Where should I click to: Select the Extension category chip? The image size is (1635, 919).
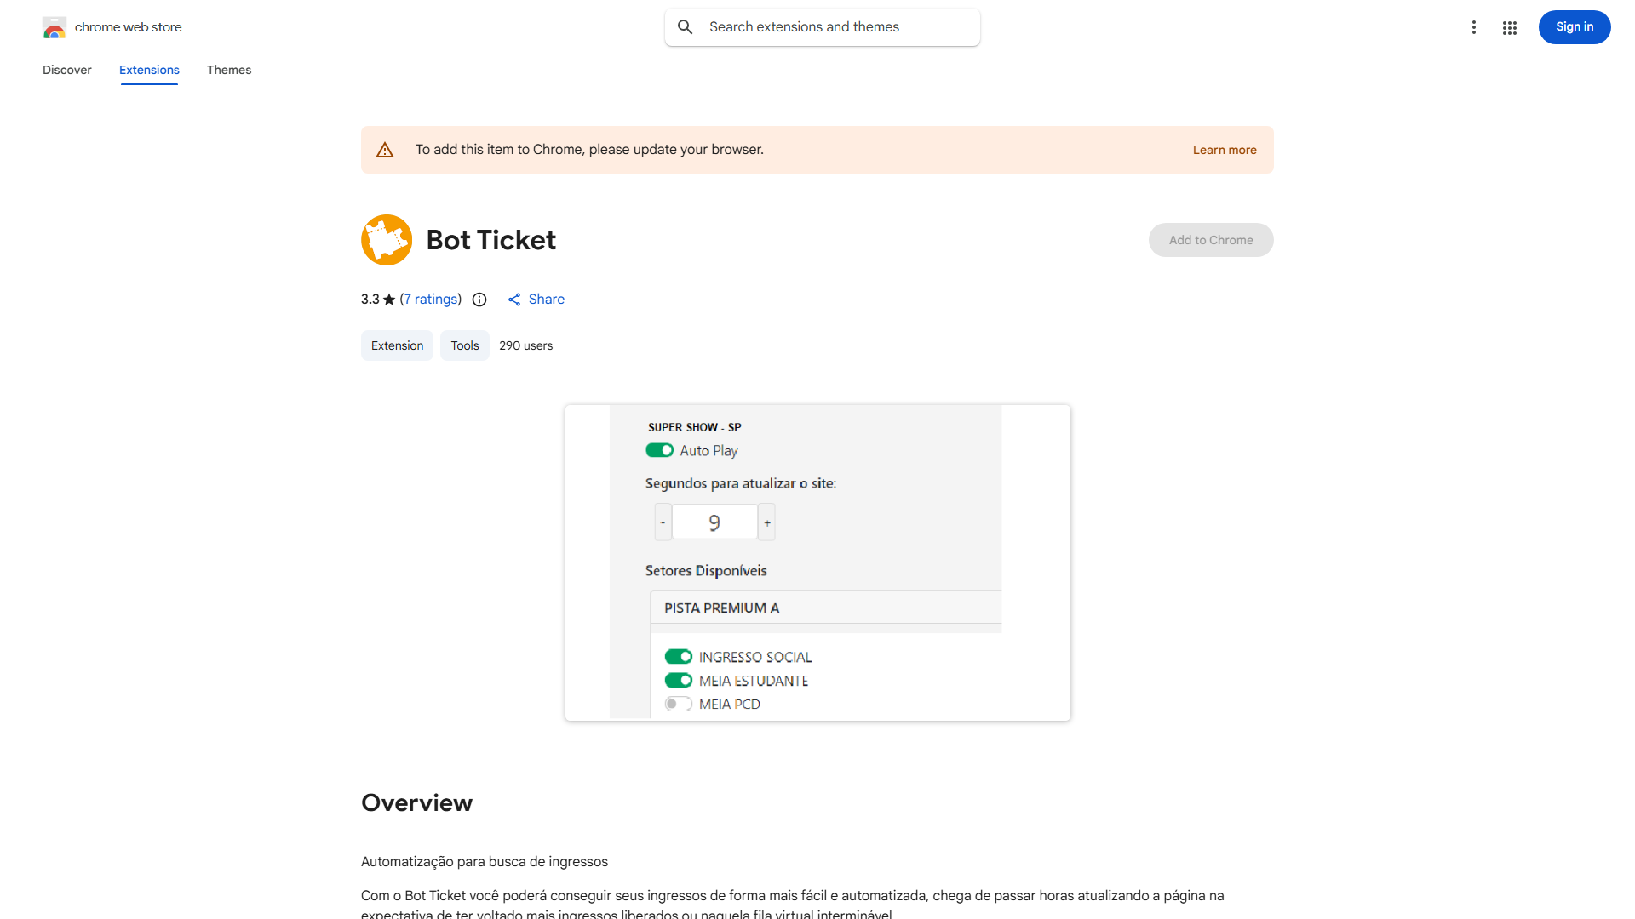click(396, 345)
